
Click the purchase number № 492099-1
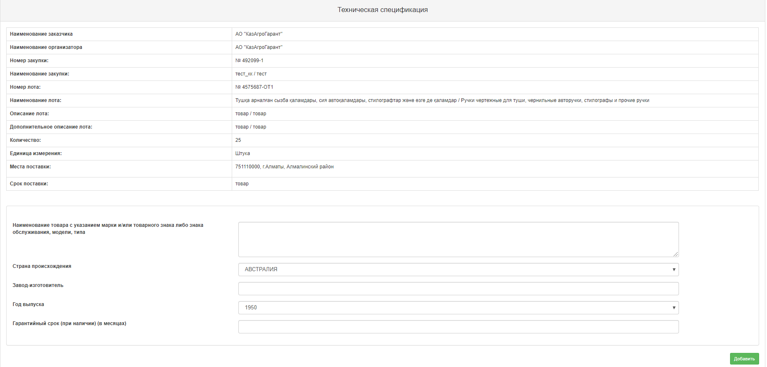click(249, 61)
